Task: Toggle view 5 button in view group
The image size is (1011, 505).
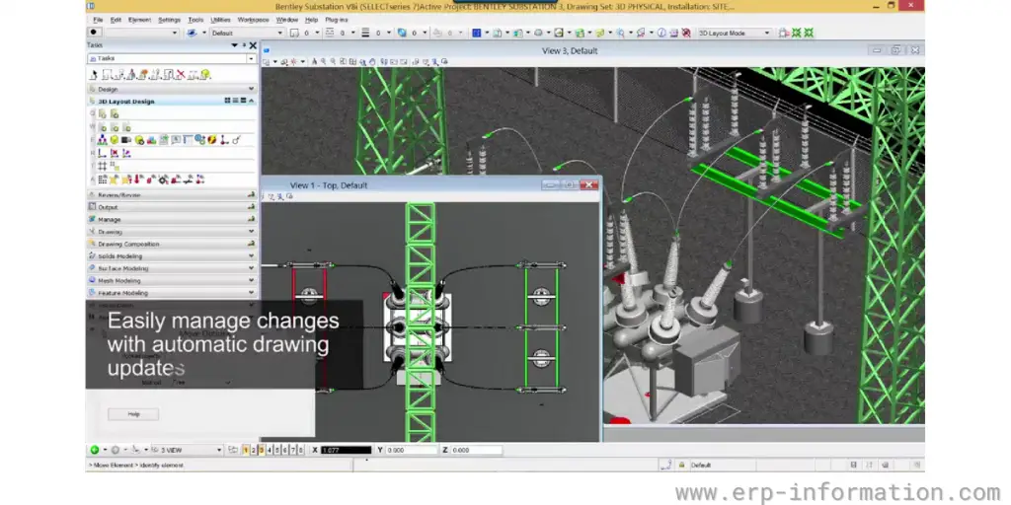Action: [277, 450]
